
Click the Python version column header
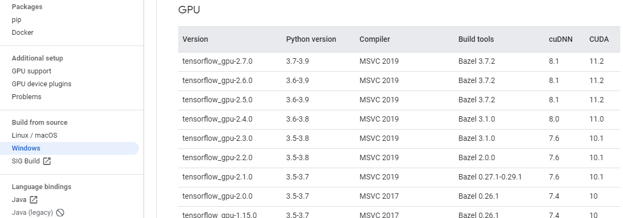point(311,39)
